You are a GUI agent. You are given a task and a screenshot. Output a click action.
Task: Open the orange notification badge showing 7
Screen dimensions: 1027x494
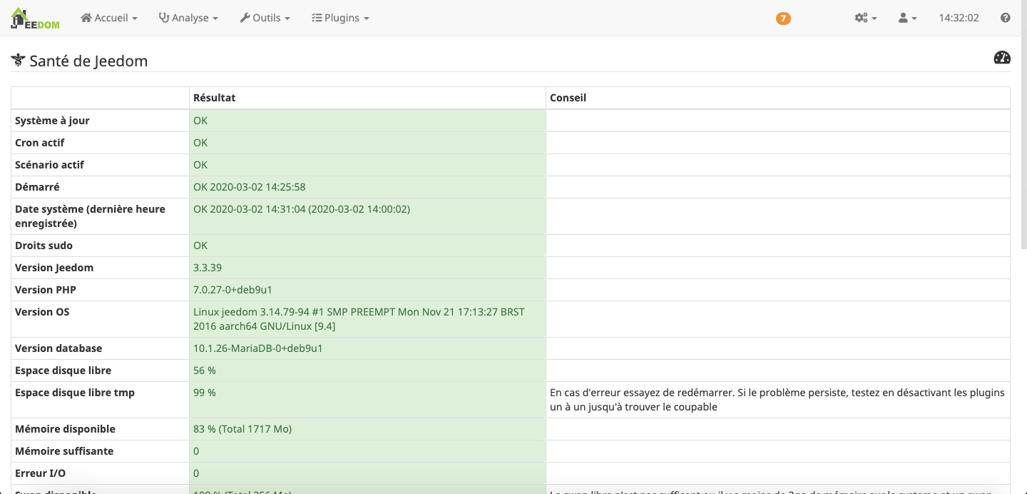coord(783,19)
